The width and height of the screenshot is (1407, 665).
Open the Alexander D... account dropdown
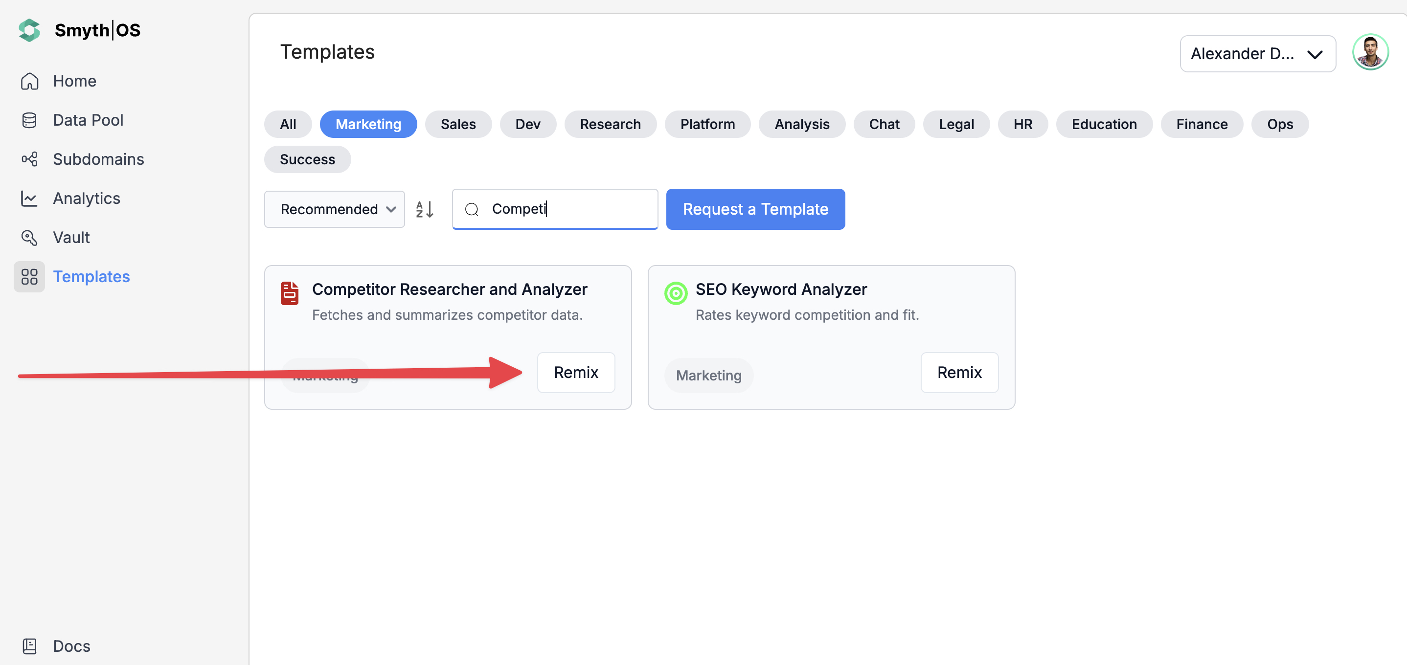(x=1257, y=53)
